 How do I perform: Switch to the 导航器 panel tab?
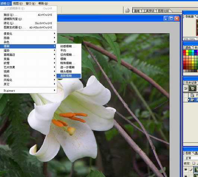[x=189, y=16]
